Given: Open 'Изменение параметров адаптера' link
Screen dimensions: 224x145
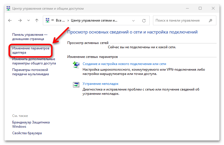Looking at the screenshot, I should [31, 51].
